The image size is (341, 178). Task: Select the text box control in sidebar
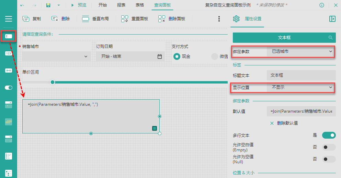click(9, 36)
